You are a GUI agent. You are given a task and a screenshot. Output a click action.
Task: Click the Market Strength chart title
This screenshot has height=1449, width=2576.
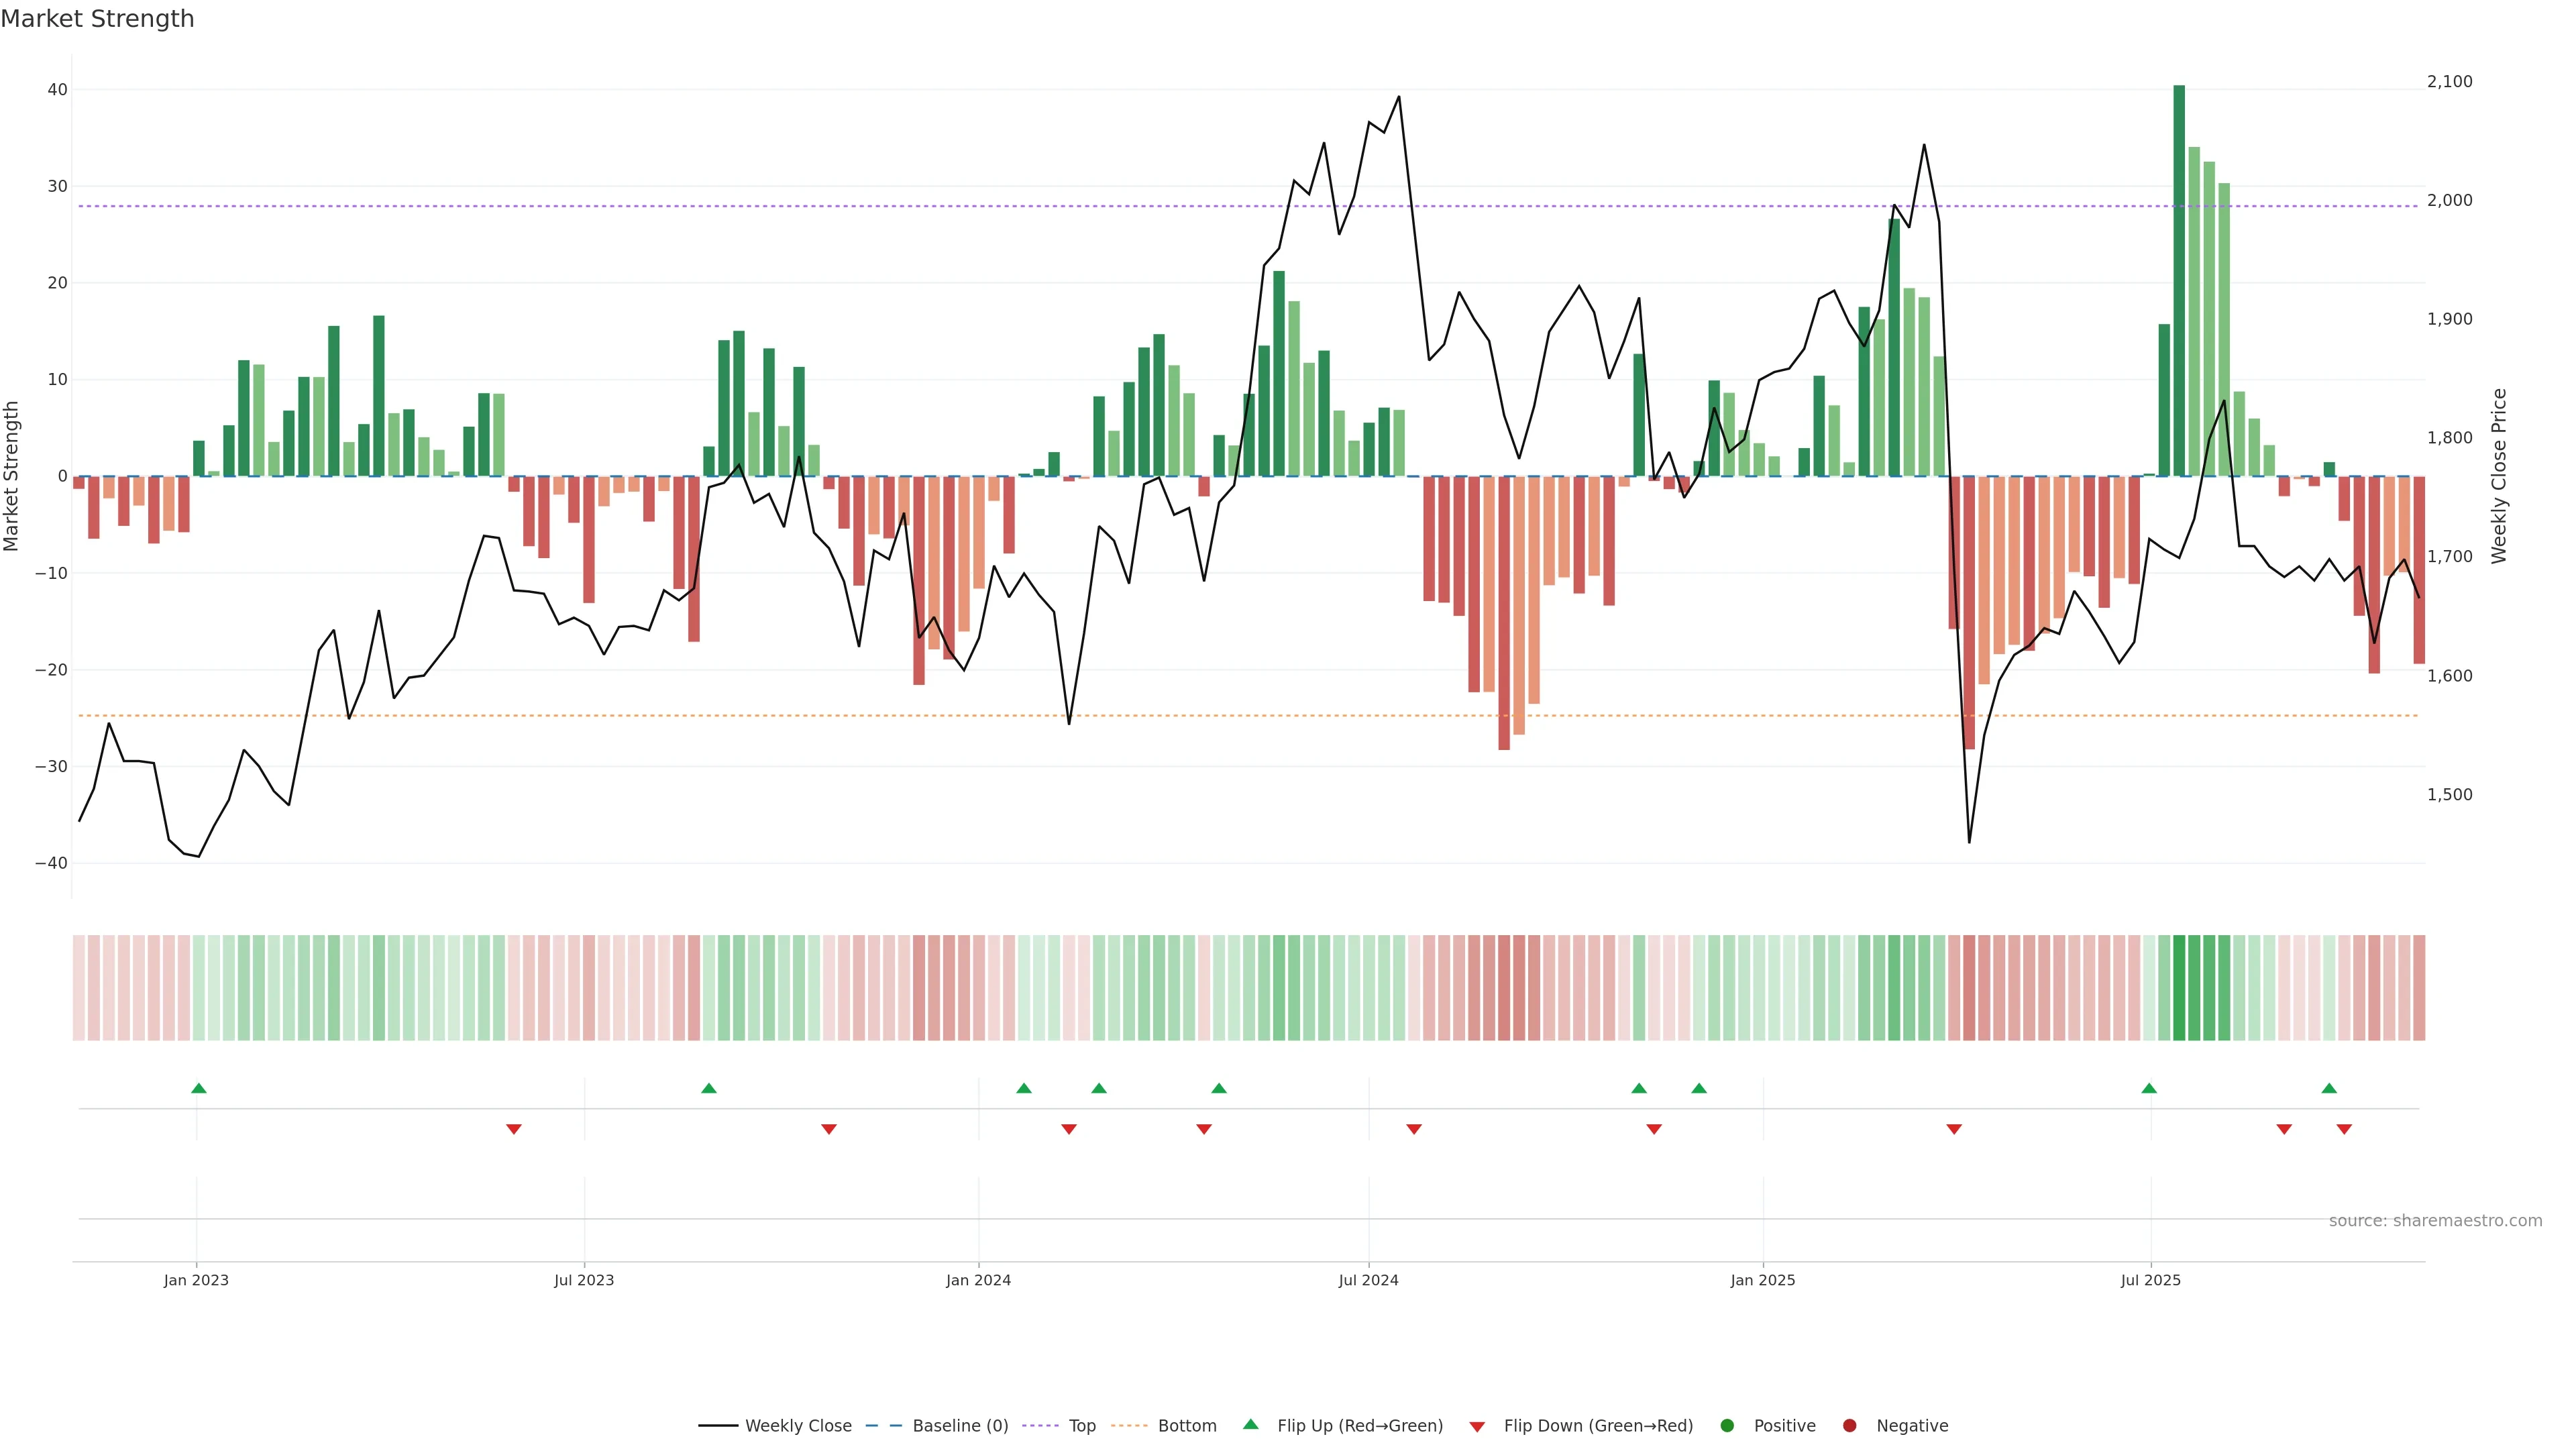(x=97, y=19)
